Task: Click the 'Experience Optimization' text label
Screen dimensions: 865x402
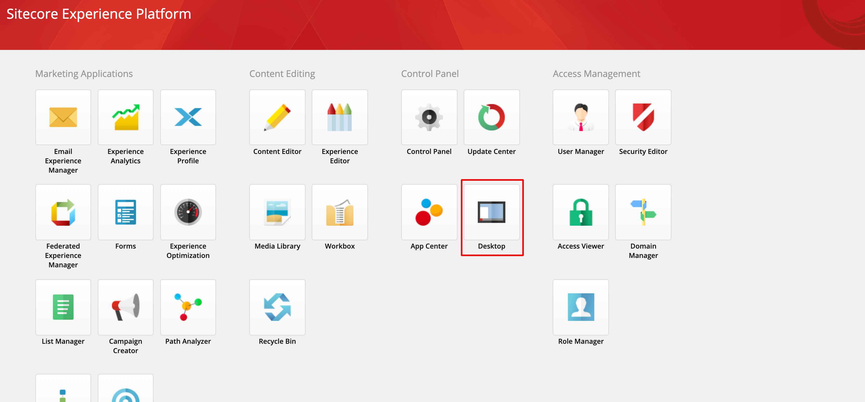Action: pos(188,251)
